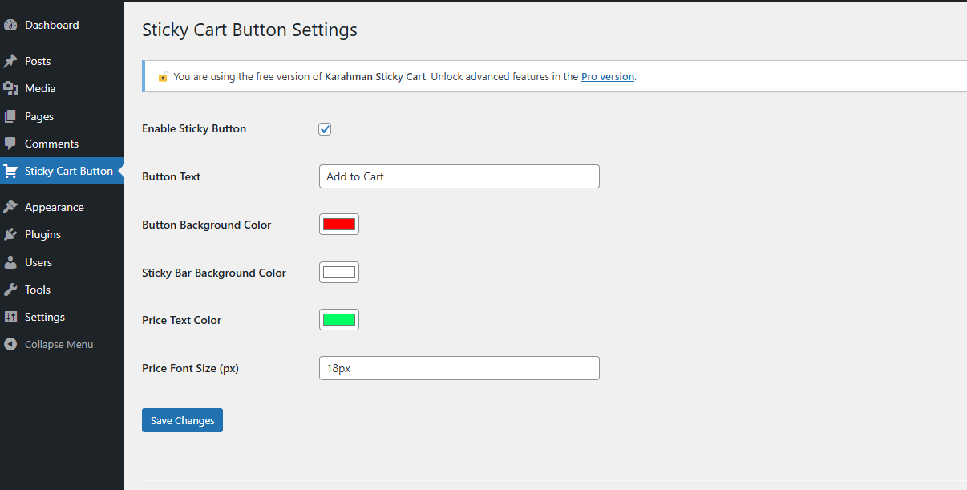Select Sticky Cart Button menu item
The width and height of the screenshot is (967, 490).
pos(62,171)
